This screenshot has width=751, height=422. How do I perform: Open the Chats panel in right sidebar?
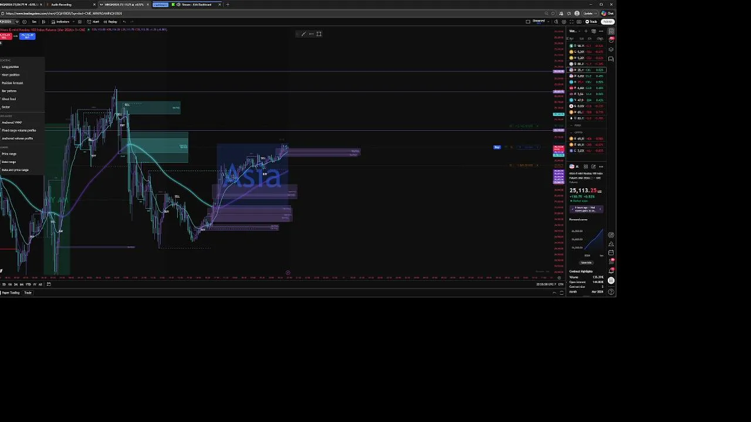pos(611,59)
